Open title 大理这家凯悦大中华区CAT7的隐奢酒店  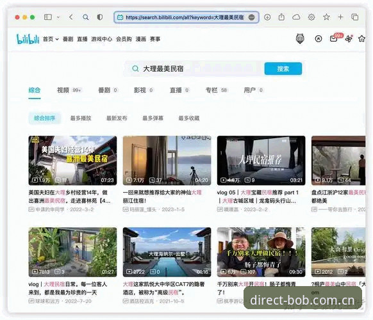[163, 289]
